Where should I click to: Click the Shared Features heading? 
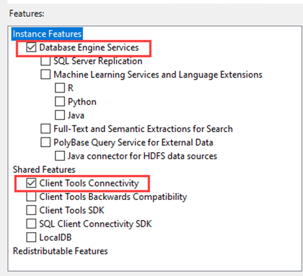44,170
